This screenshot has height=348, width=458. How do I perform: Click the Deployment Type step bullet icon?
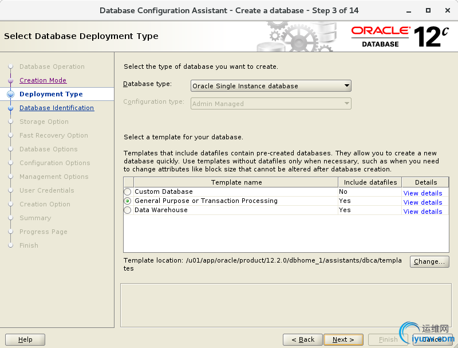pyautogui.click(x=10, y=94)
